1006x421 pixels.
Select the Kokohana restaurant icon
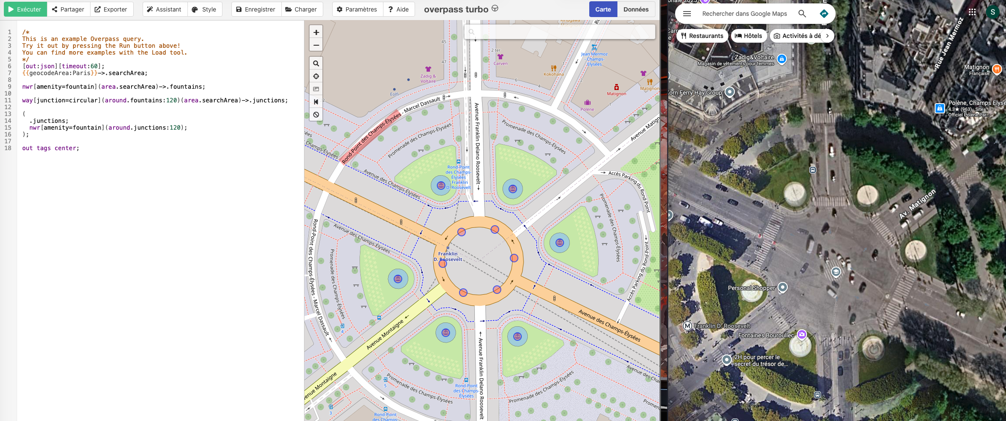click(x=554, y=68)
